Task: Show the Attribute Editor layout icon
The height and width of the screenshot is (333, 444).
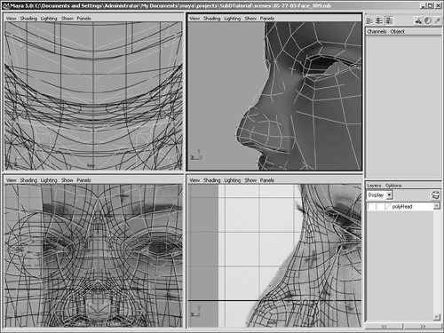Action: 369,20
